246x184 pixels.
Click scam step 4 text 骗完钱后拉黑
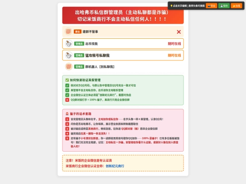(90, 134)
